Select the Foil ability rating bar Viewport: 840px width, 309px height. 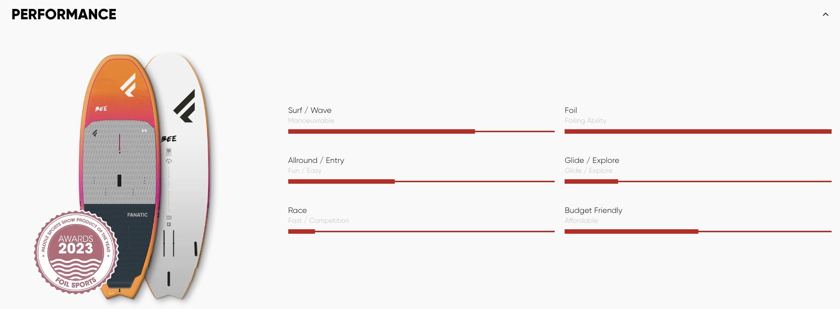pyautogui.click(x=698, y=131)
